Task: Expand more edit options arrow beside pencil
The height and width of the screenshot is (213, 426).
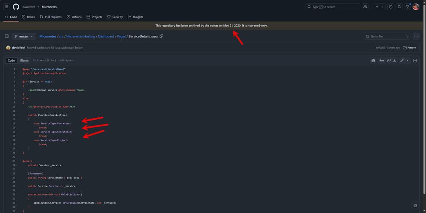Action: pos(407,60)
